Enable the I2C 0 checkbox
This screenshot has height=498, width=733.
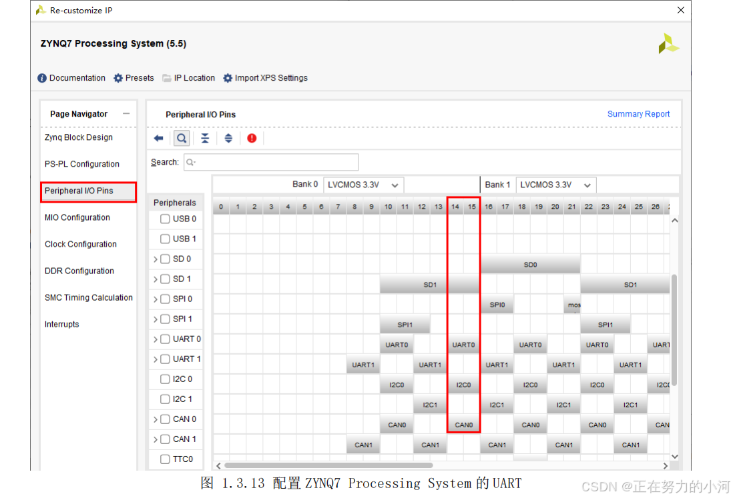coord(164,379)
